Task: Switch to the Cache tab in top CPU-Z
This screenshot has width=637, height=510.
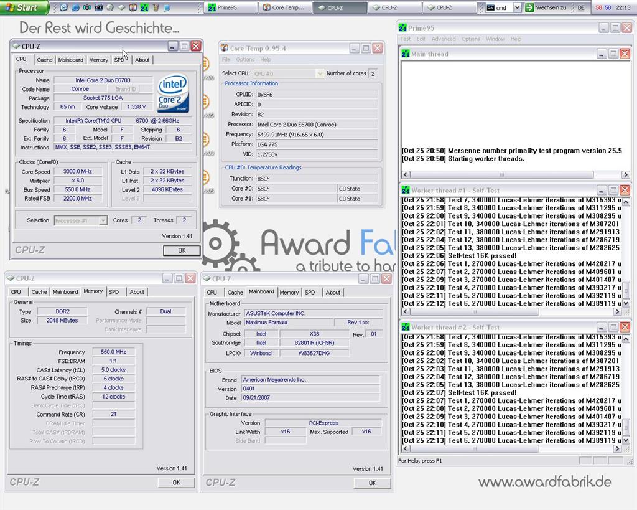Action: tap(45, 60)
